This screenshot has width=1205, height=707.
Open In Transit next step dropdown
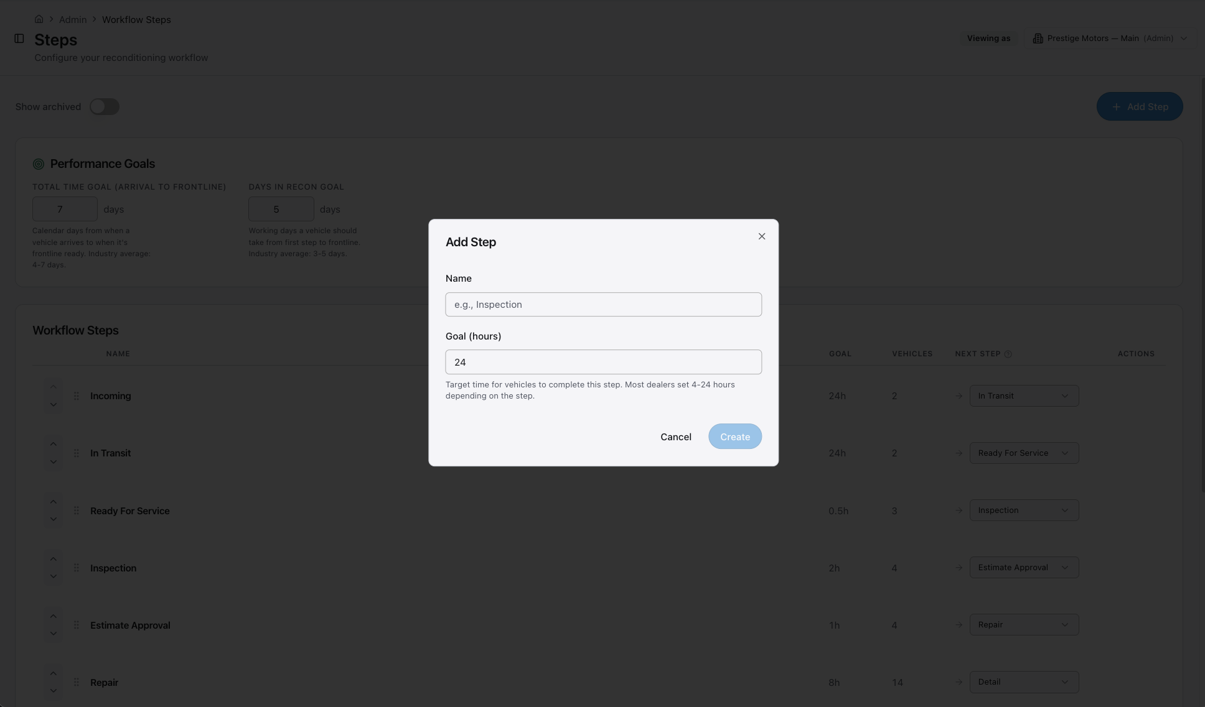tap(1024, 453)
